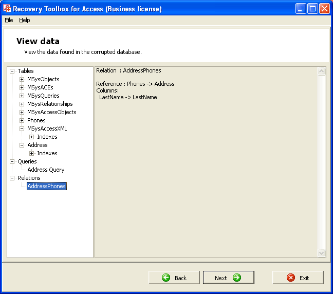This screenshot has width=333, height=294.
Task: Click the 'Columns:' label in details
Action: pyautogui.click(x=107, y=90)
